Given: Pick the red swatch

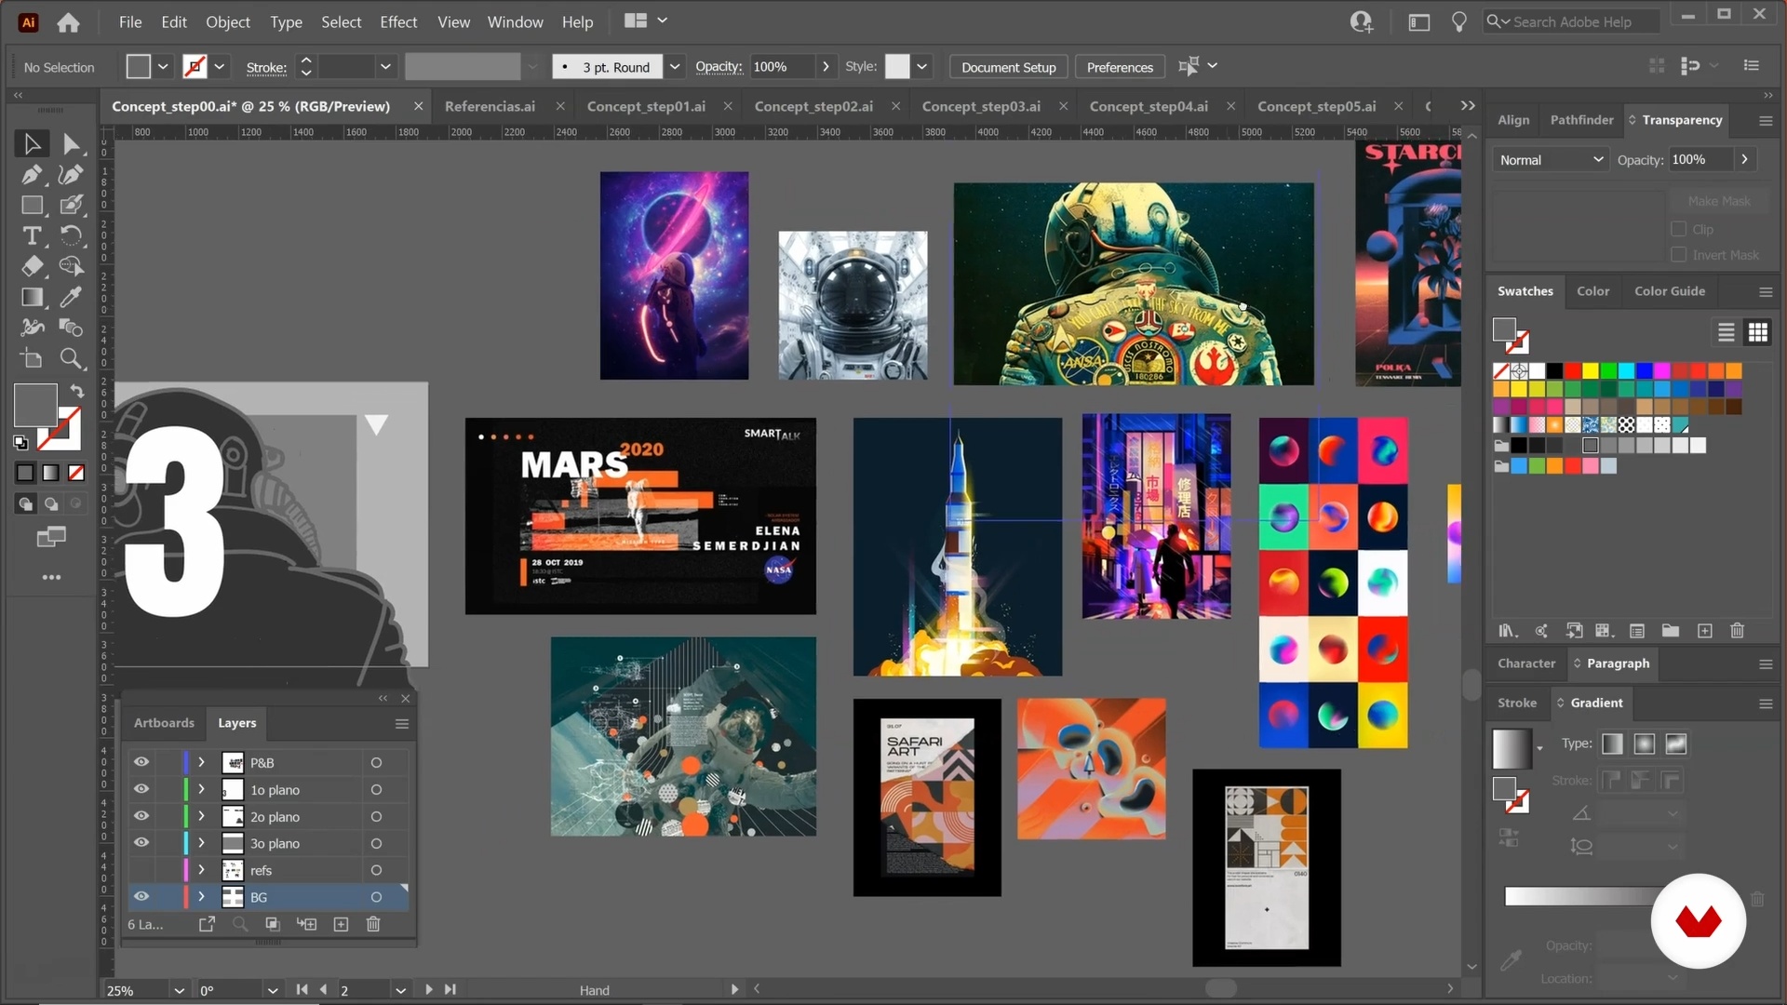Looking at the screenshot, I should click(x=1573, y=371).
